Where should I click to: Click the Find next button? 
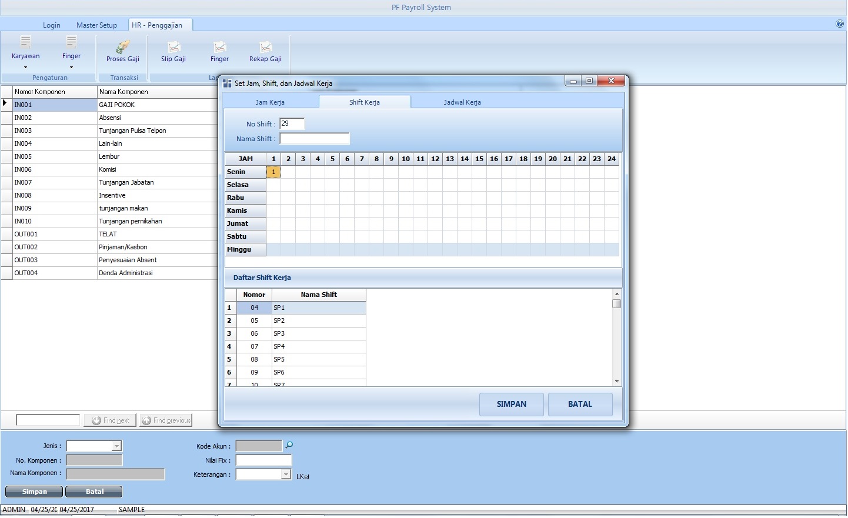click(x=111, y=420)
